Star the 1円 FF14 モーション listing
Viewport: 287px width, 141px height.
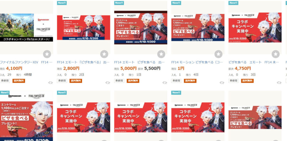tap(218, 54)
